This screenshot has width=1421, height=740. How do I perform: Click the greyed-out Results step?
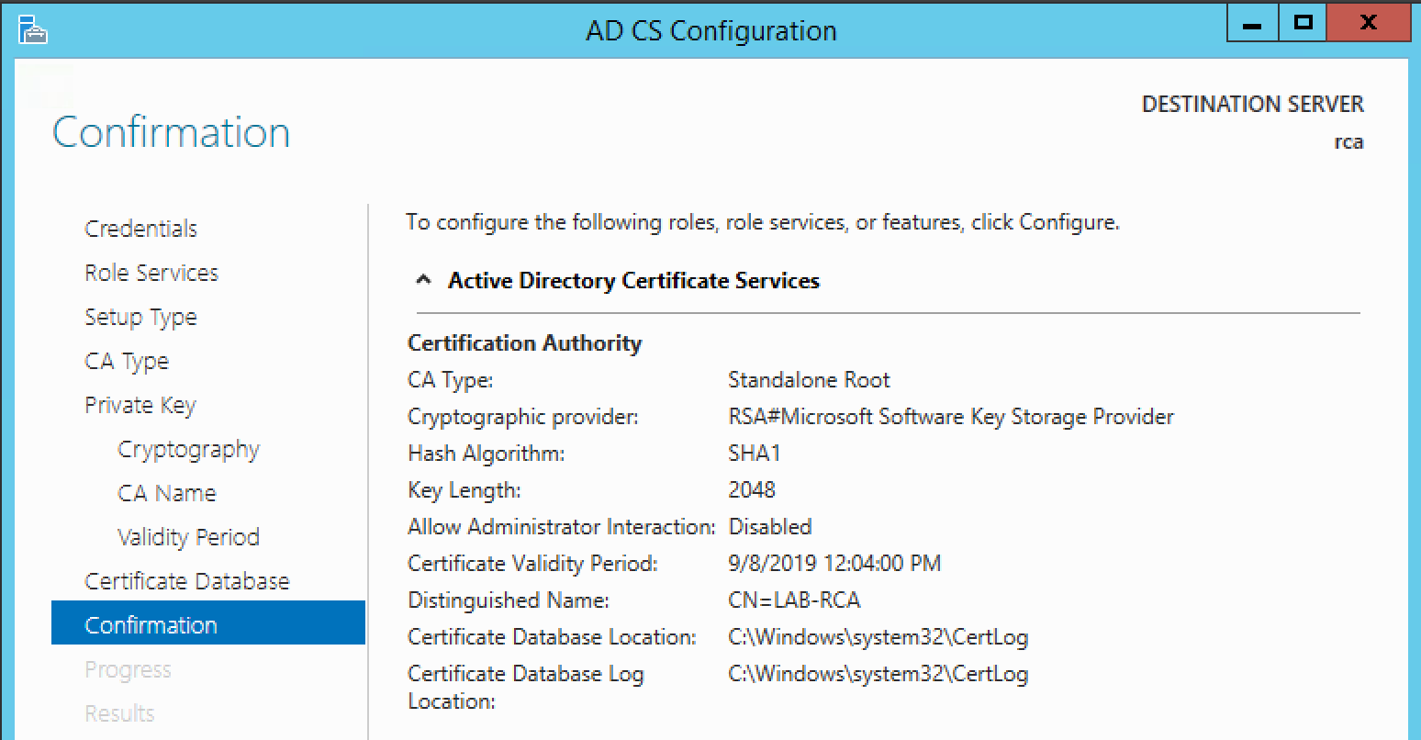point(119,713)
